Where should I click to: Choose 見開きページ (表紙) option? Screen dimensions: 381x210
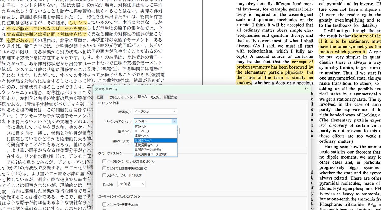click(155, 149)
